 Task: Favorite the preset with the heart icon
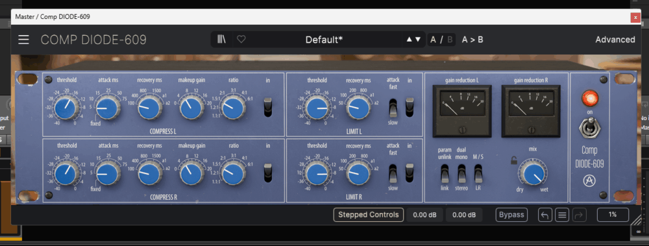pos(241,40)
